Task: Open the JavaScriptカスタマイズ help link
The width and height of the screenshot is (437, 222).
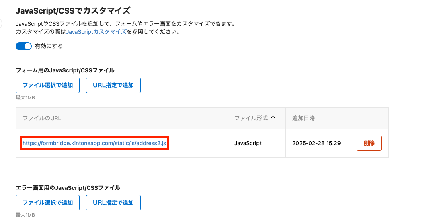Action: (96, 31)
